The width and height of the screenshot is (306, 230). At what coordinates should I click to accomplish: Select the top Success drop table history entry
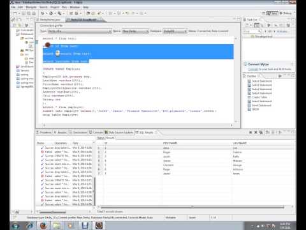click(x=66, y=148)
